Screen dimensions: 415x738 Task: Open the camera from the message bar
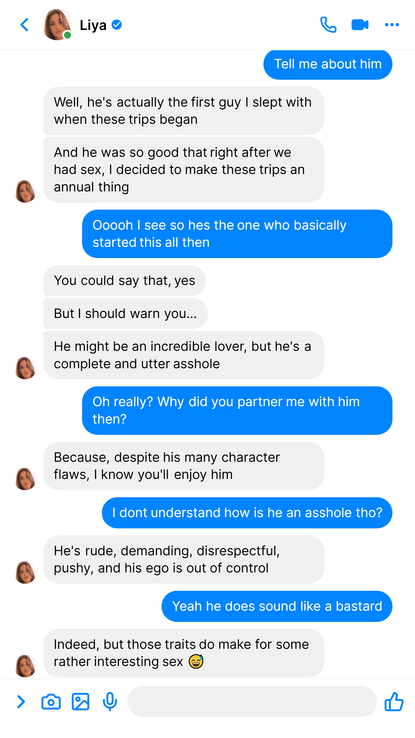pyautogui.click(x=51, y=702)
